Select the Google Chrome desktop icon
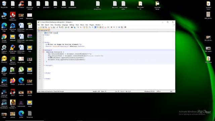The width and height of the screenshot is (215, 121). (4, 38)
